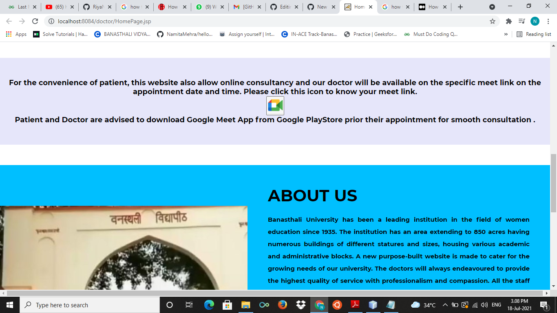Show hidden system tray icons
The width and height of the screenshot is (557, 313).
(445, 305)
